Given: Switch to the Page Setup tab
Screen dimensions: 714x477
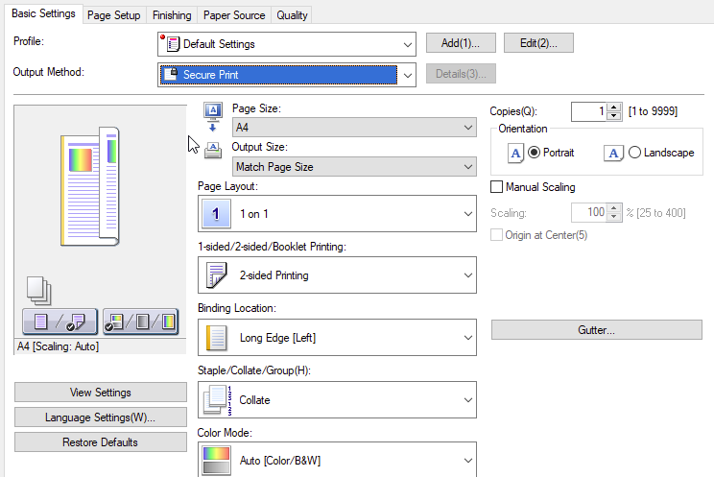Looking at the screenshot, I should 114,15.
